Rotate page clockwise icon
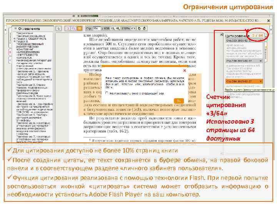277x208 pixels. [x=144, y=29]
